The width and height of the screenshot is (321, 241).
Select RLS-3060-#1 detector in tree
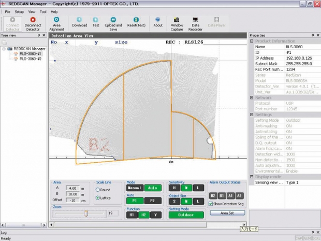click(31, 54)
